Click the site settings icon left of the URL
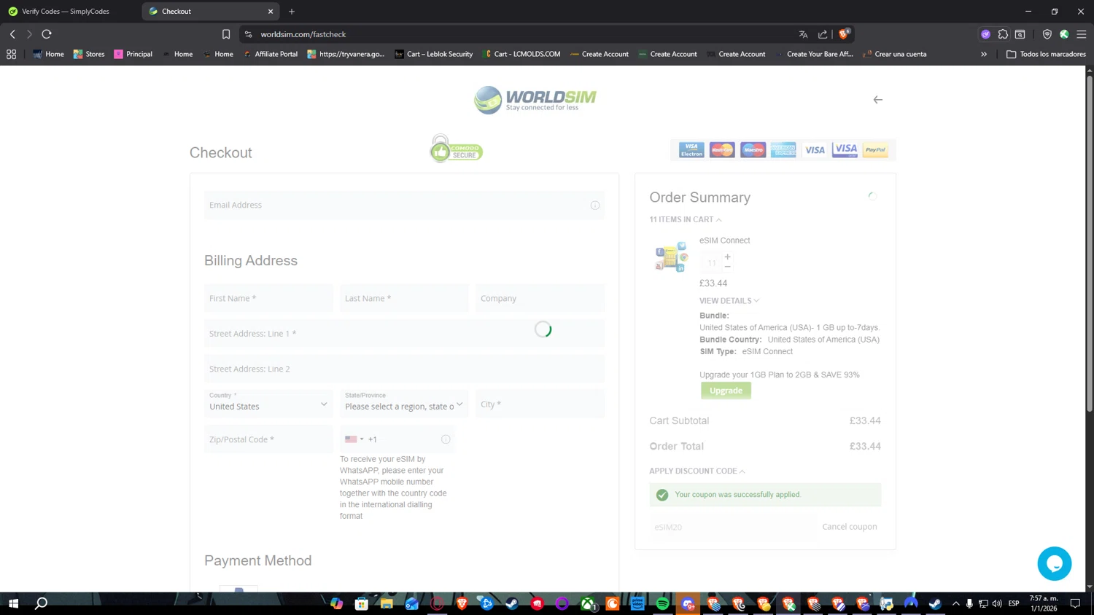Screen dimensions: 1094x615 (248, 34)
